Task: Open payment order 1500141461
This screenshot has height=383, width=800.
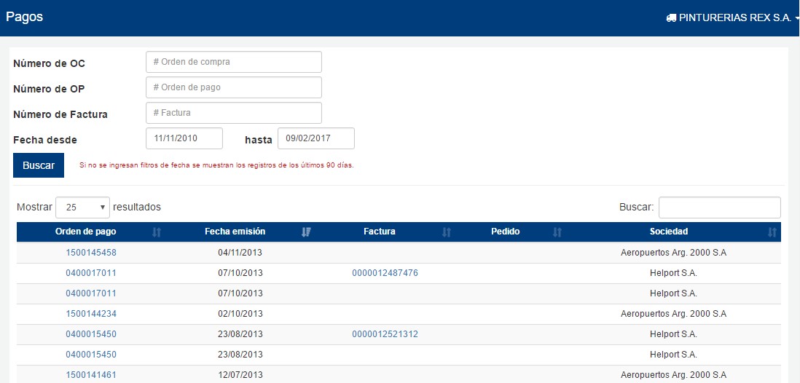Action: pos(91,375)
